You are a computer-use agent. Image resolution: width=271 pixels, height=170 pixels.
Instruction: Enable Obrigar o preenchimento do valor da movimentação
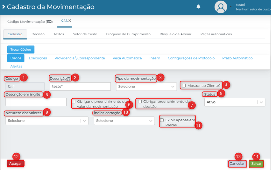click(x=74, y=102)
